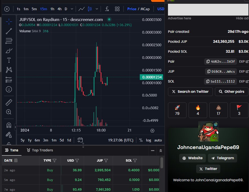
Task: Select the 4h timeframe
Action: (x=59, y=9)
